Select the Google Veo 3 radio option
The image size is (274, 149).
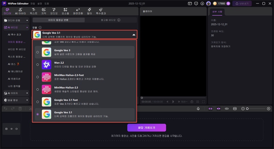coord(37,52)
